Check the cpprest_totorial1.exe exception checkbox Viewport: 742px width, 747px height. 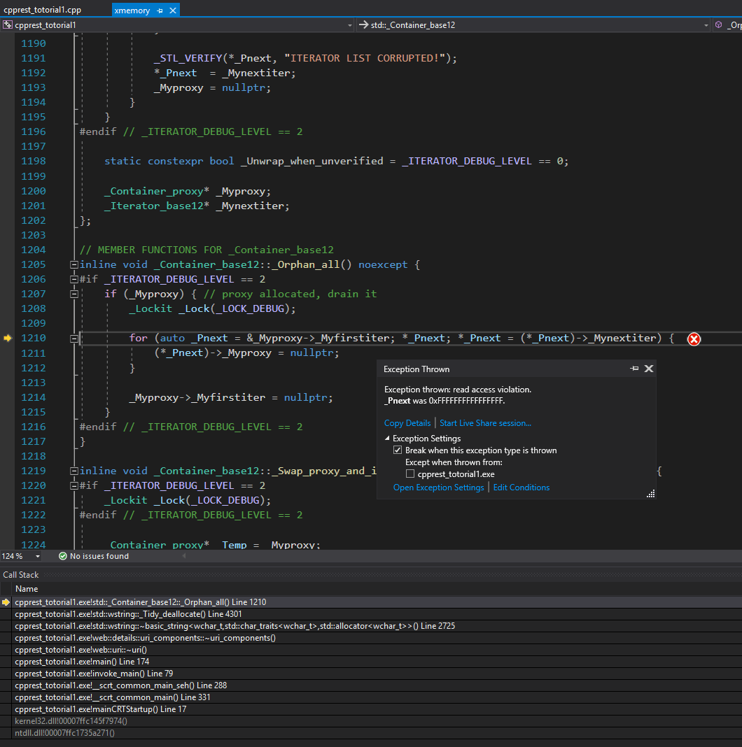click(410, 474)
